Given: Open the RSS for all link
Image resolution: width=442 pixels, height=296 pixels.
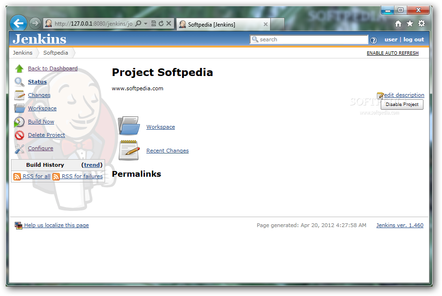Looking at the screenshot, I should click(37, 176).
